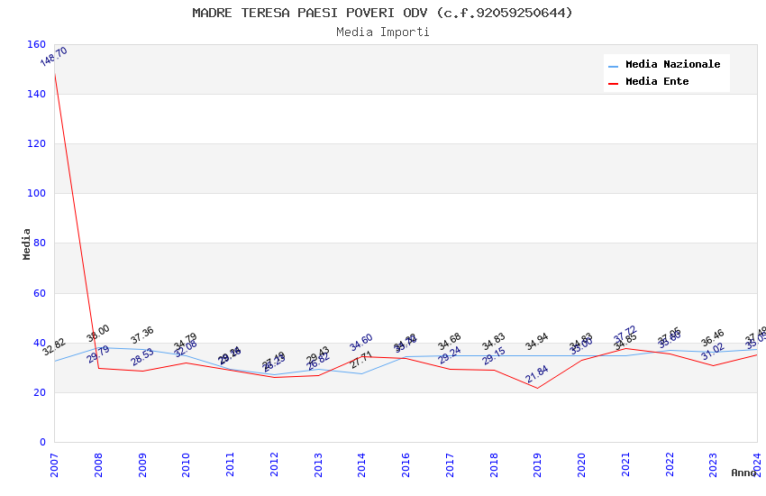Click the blue Media Nazionale legend swatch
The image size is (766, 496).
613,66
